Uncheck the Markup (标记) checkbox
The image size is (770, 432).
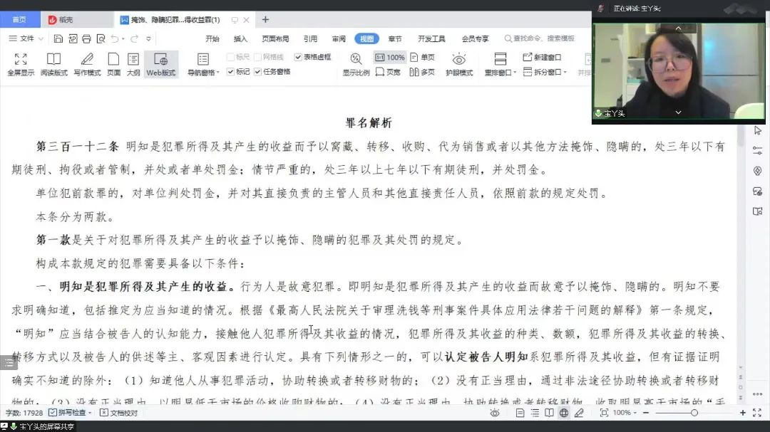[230, 72]
